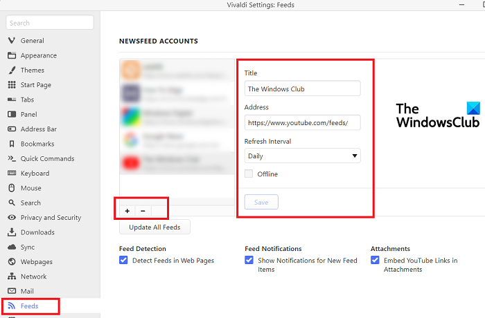The image size is (485, 318).
Task: Click the Webpages globe icon
Action: pyautogui.click(x=12, y=261)
